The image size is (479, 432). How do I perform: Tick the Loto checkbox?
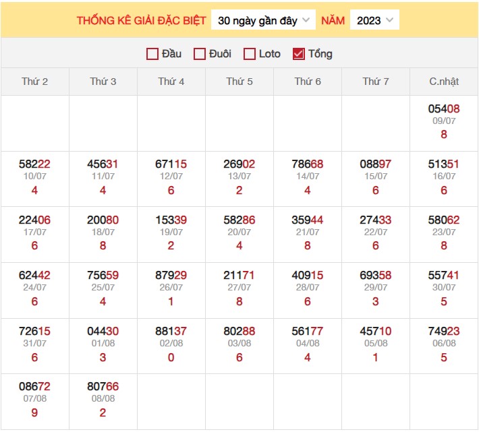250,54
